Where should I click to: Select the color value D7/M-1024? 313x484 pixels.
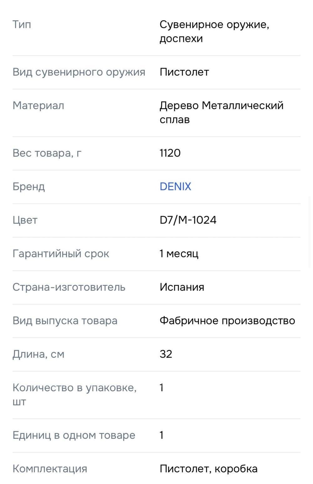[x=188, y=220]
